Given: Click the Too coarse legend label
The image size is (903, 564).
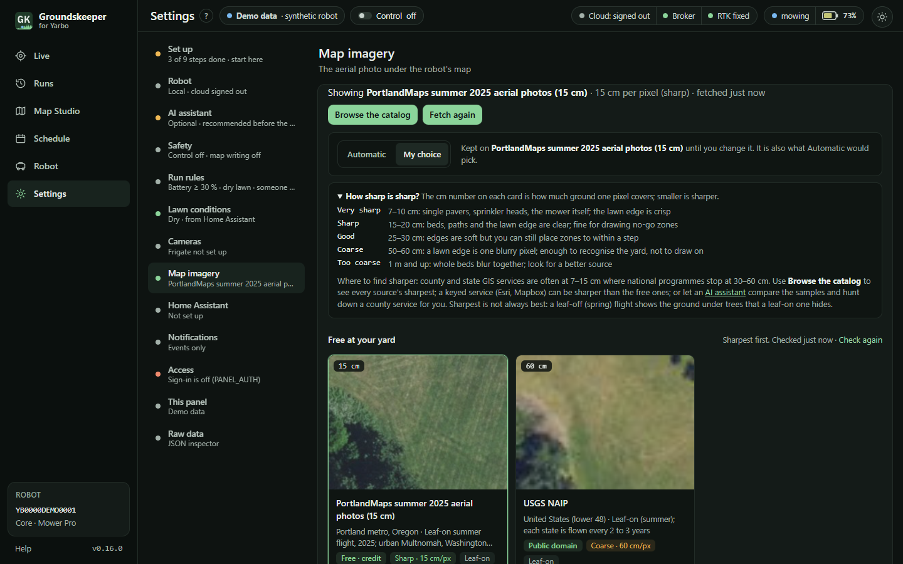Looking at the screenshot, I should [359, 263].
